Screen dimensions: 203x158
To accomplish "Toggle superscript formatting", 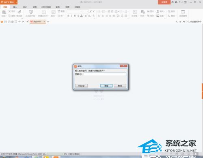I will 86,16.
